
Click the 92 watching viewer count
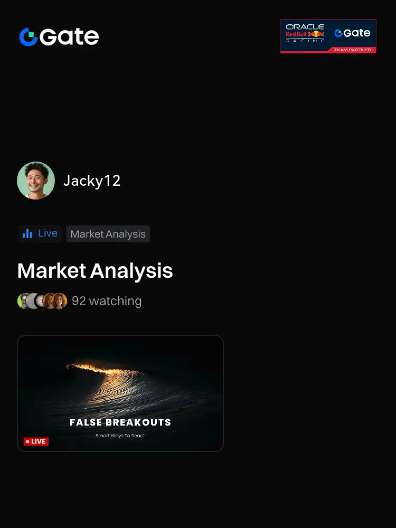(x=107, y=301)
